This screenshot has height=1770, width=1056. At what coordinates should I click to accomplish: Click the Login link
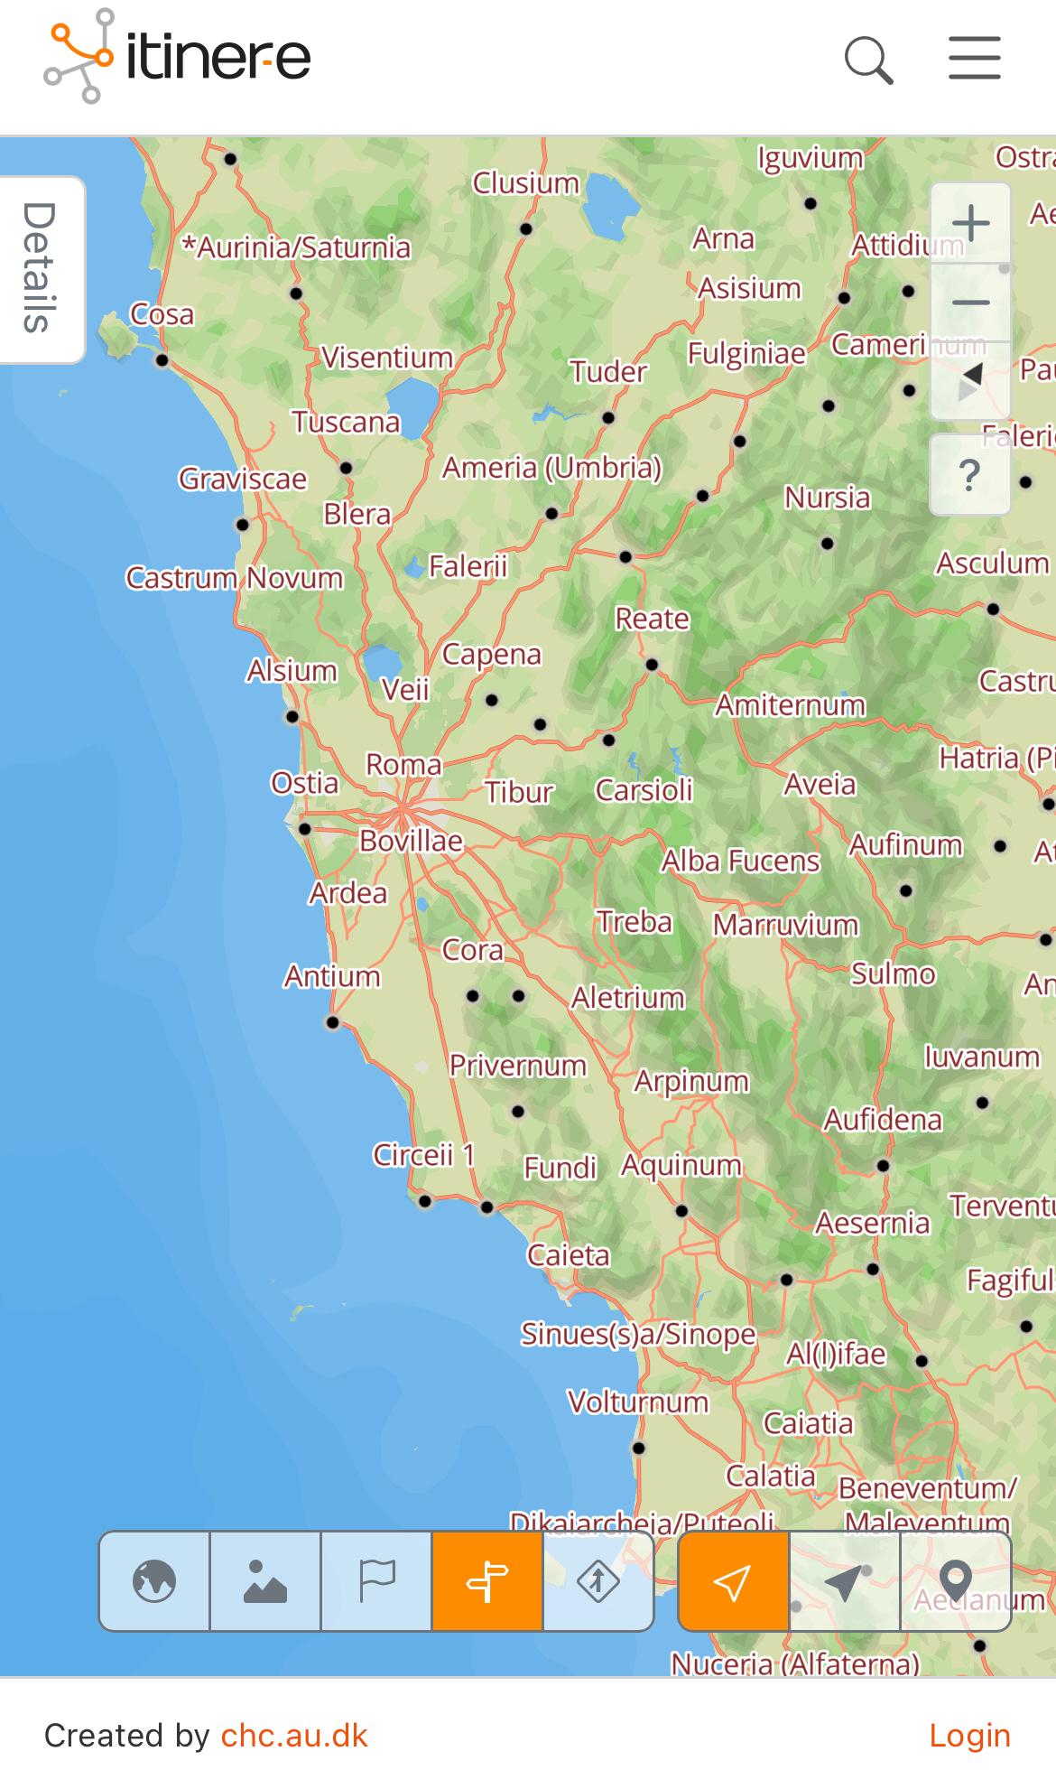(969, 1735)
